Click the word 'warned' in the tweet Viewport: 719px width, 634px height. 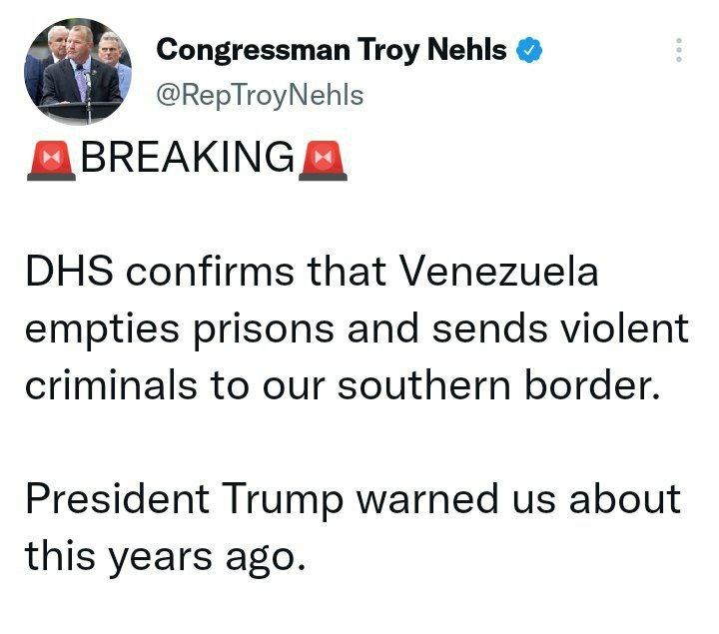point(427,499)
